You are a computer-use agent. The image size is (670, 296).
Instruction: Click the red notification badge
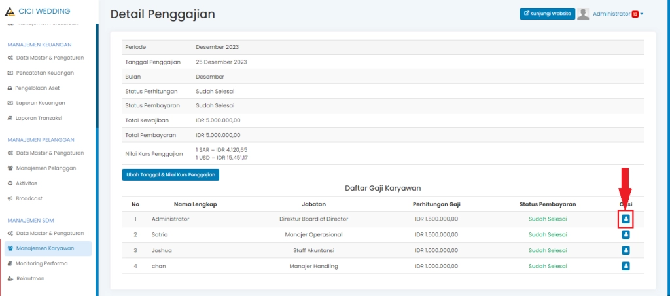tap(635, 14)
